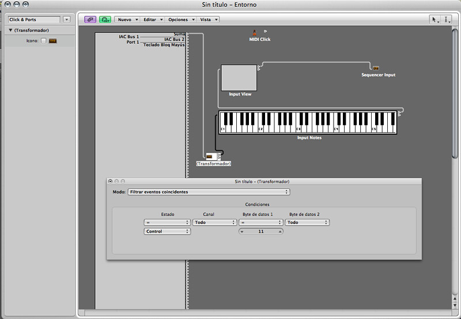This screenshot has height=319, width=461.
Task: Increase Byte de datos 1 value with right arrow
Action: 280,231
